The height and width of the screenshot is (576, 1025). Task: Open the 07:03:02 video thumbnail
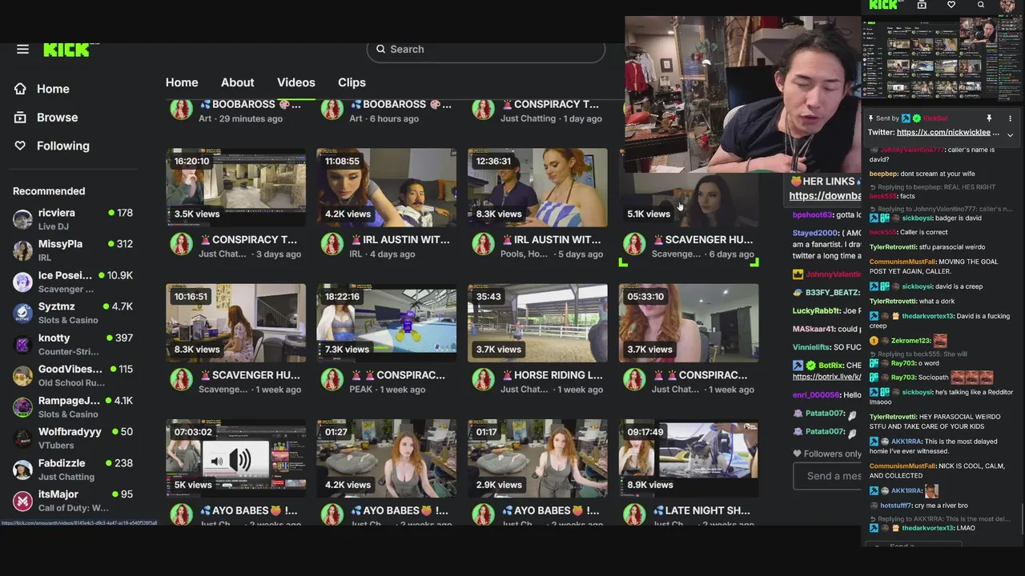coord(235,458)
